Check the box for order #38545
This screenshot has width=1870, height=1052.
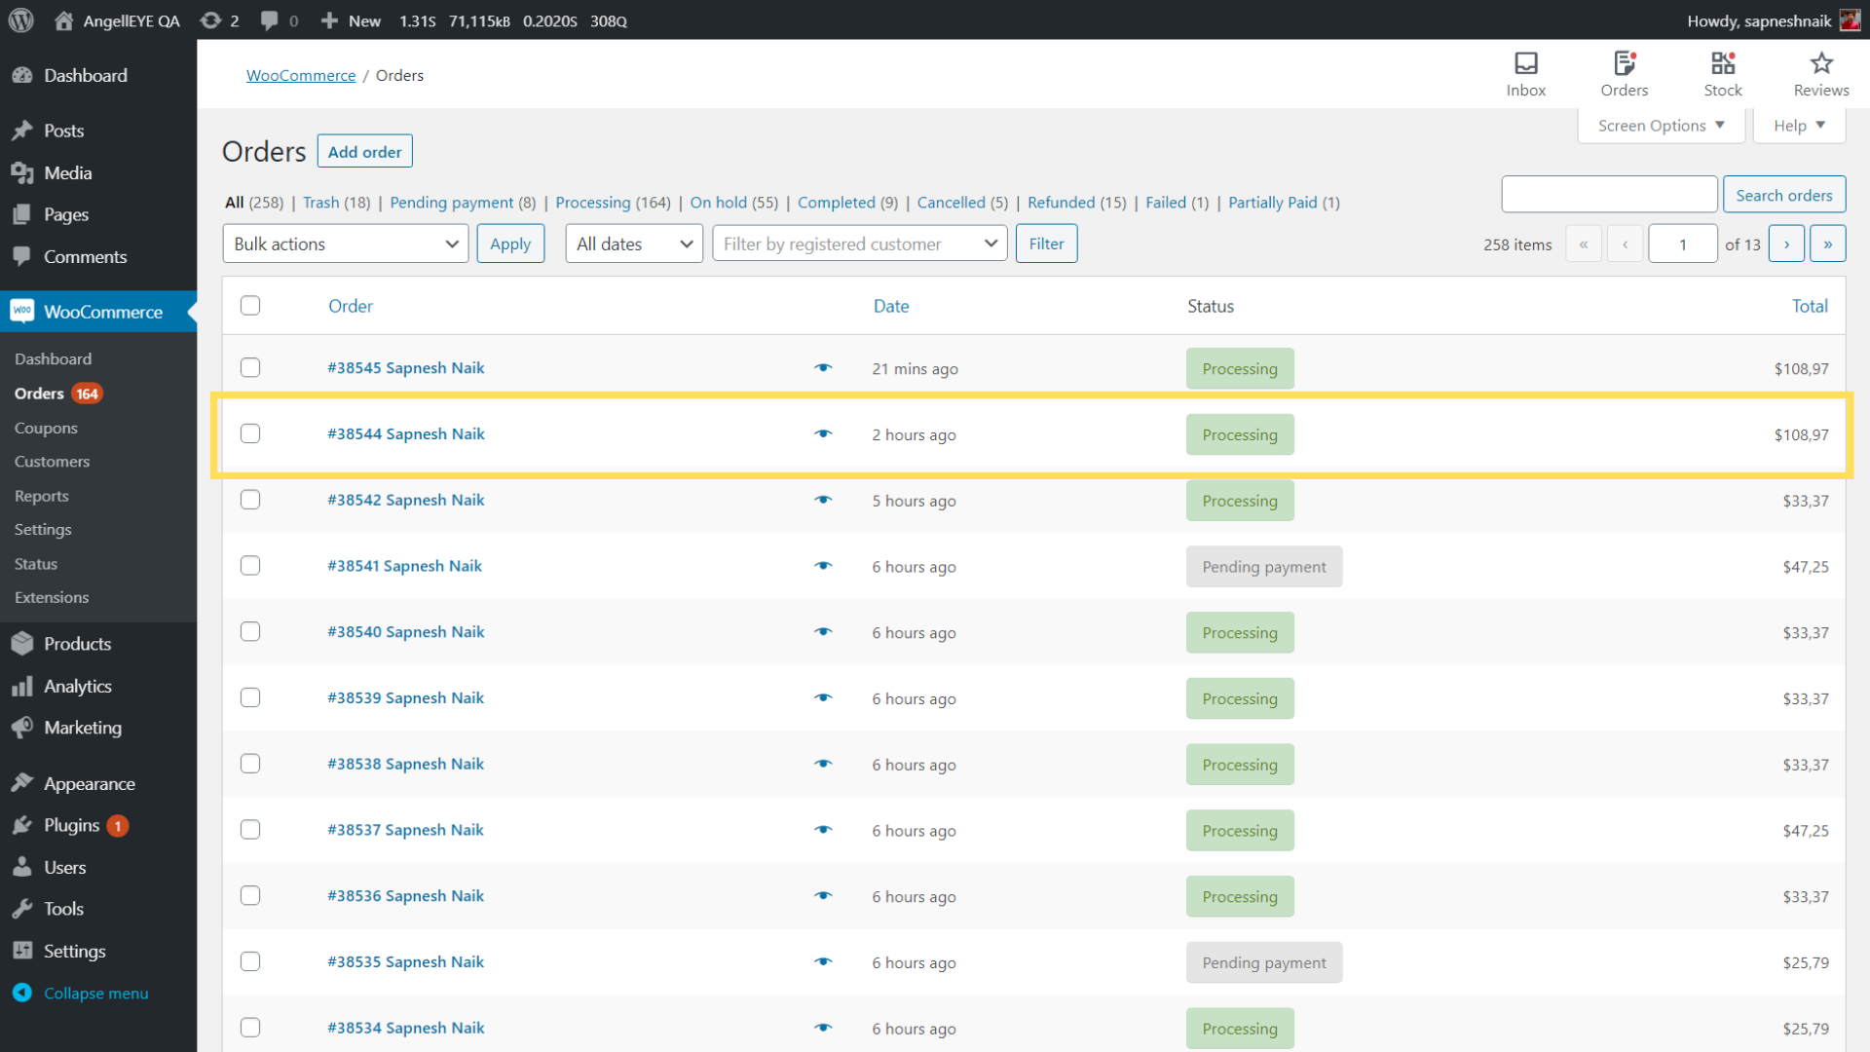250,368
